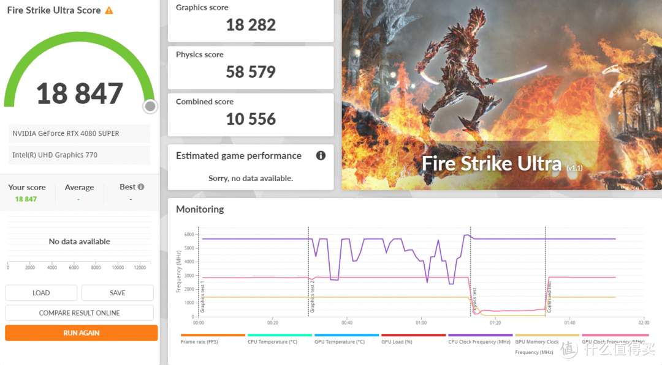This screenshot has height=365, width=662.
Task: Click the Combined score value 10 556
Action: (251, 119)
